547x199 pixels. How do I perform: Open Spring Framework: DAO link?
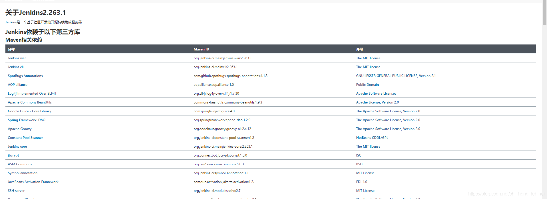click(x=27, y=120)
